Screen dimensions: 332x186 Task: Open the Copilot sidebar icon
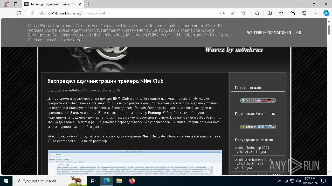(x=326, y=13)
